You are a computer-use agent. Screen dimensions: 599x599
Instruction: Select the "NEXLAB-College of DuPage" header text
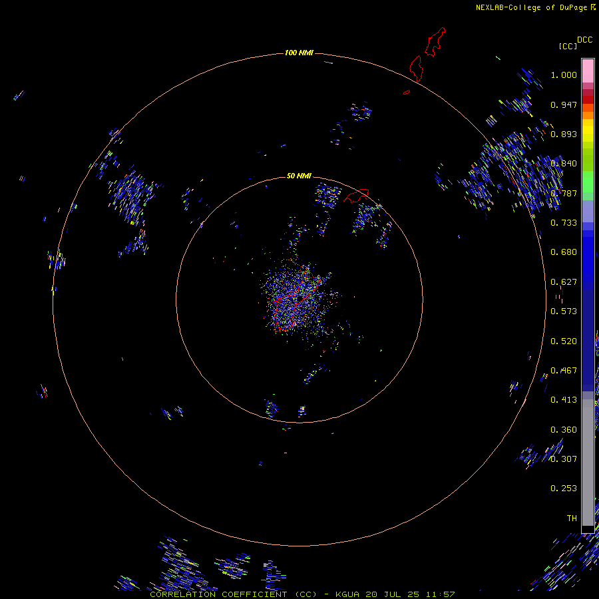[531, 7]
